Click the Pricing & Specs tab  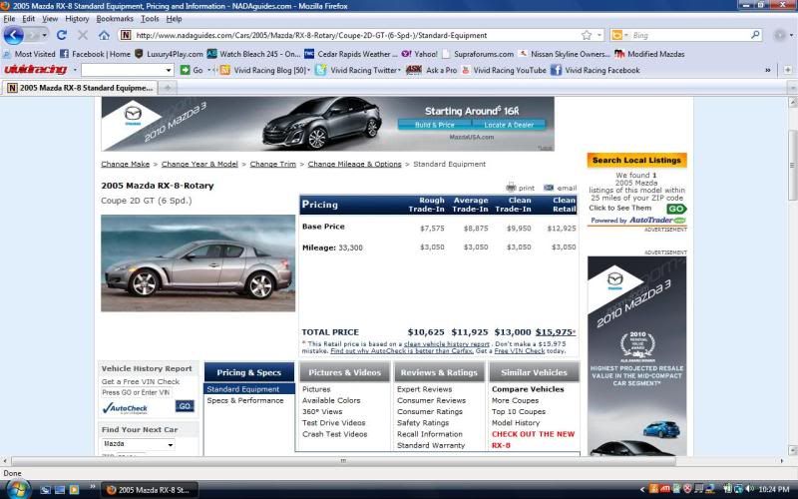coord(248,372)
